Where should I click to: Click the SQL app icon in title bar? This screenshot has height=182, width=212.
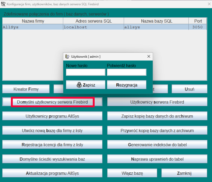coord(3,4)
